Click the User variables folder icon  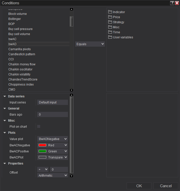(x=110, y=37)
